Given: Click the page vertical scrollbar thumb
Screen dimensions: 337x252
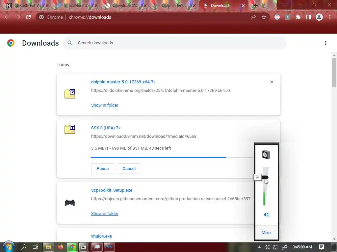Looking at the screenshot, I should pos(334,73).
